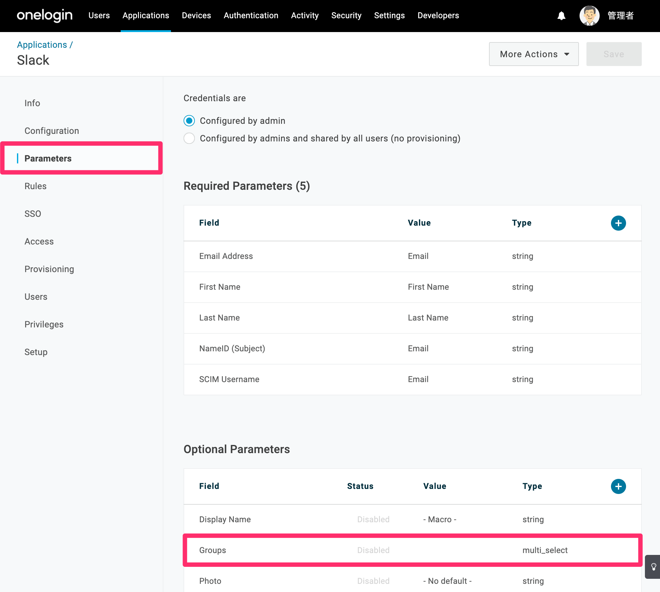Open the Display Name optional parameter
The height and width of the screenshot is (592, 660).
[x=412, y=519]
